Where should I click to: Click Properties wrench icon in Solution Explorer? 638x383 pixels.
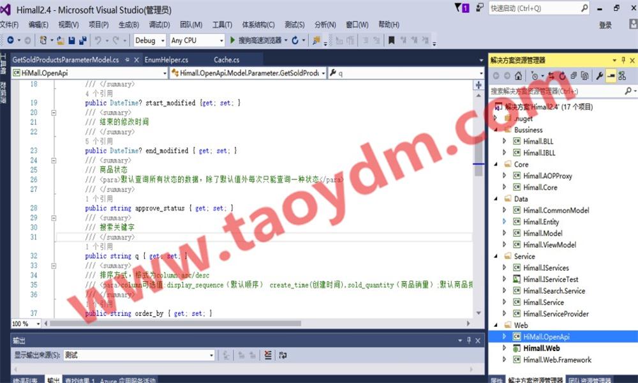(x=599, y=76)
